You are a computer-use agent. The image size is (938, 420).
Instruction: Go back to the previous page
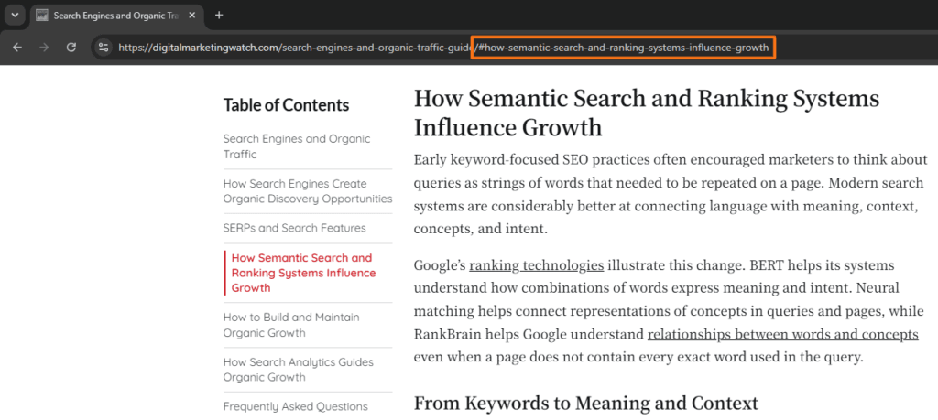(x=16, y=48)
